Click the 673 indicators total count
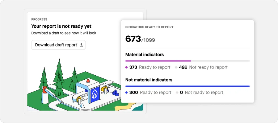Image resolution: width=278 pixels, height=123 pixels. point(133,39)
